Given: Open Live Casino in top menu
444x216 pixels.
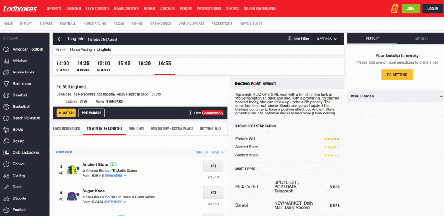Looking at the screenshot, I should tap(97, 8).
